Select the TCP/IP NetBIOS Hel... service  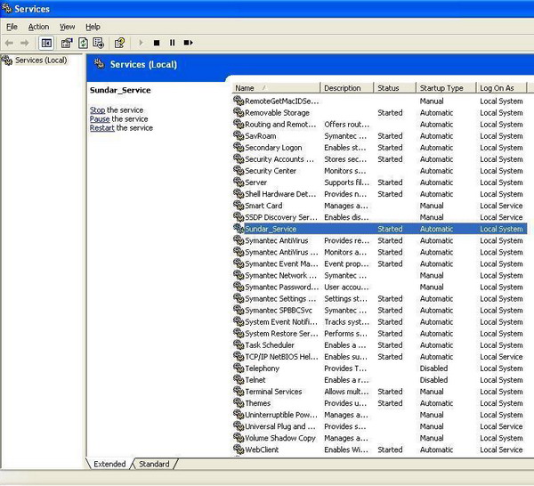pos(281,357)
